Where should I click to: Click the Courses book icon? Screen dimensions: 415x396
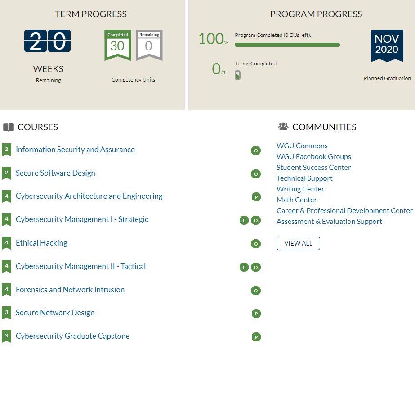click(x=8, y=127)
